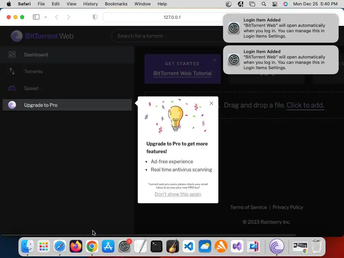Click the menu bar date and time
This screenshot has height=258, width=344.
click(315, 4)
